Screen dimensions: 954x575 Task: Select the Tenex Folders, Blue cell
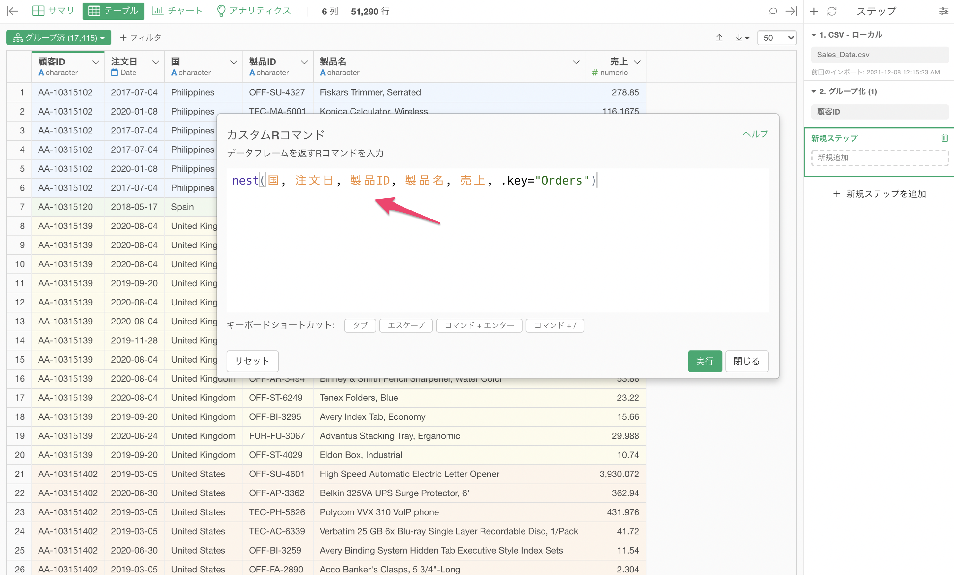(x=449, y=398)
